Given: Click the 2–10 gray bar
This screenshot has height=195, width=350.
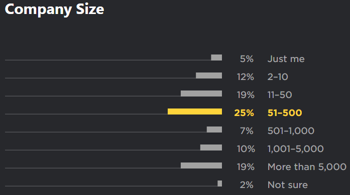Looking at the screenshot, I should 209,75.
